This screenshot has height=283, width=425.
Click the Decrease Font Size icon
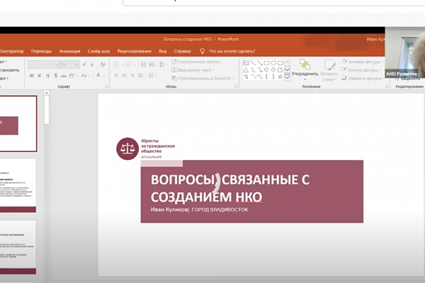coord(92,64)
